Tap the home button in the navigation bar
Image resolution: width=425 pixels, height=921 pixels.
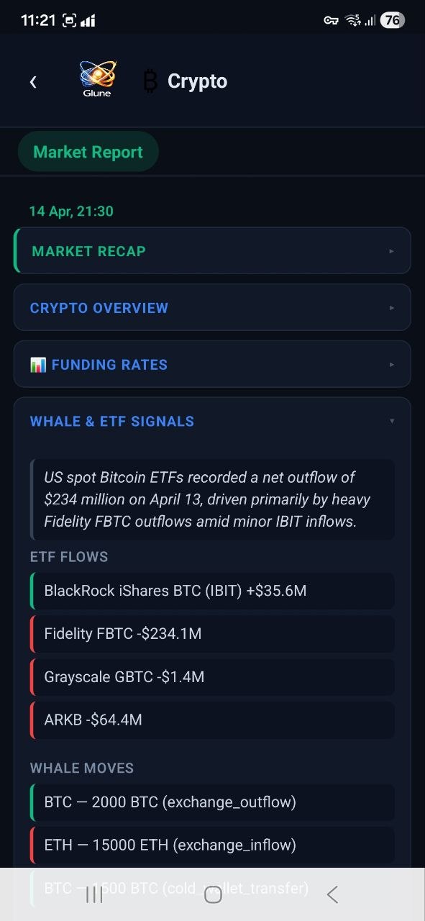click(212, 894)
